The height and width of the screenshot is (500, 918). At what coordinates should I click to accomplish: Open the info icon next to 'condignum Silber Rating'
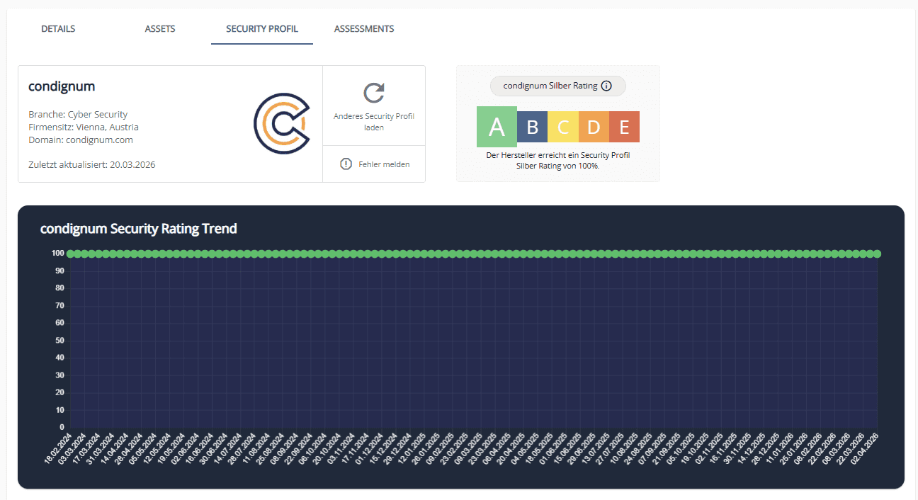pyautogui.click(x=607, y=86)
